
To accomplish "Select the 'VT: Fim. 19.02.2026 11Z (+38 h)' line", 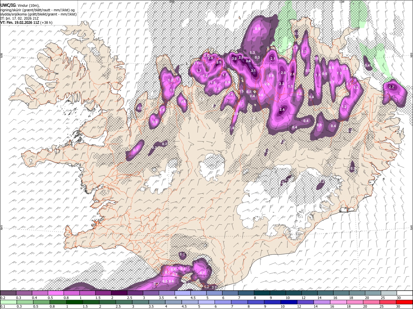I will [26, 23].
